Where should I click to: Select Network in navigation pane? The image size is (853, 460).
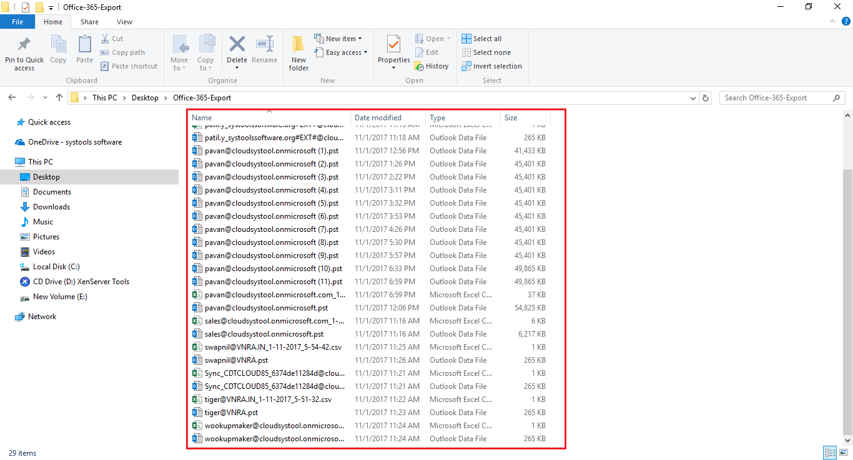coord(42,317)
